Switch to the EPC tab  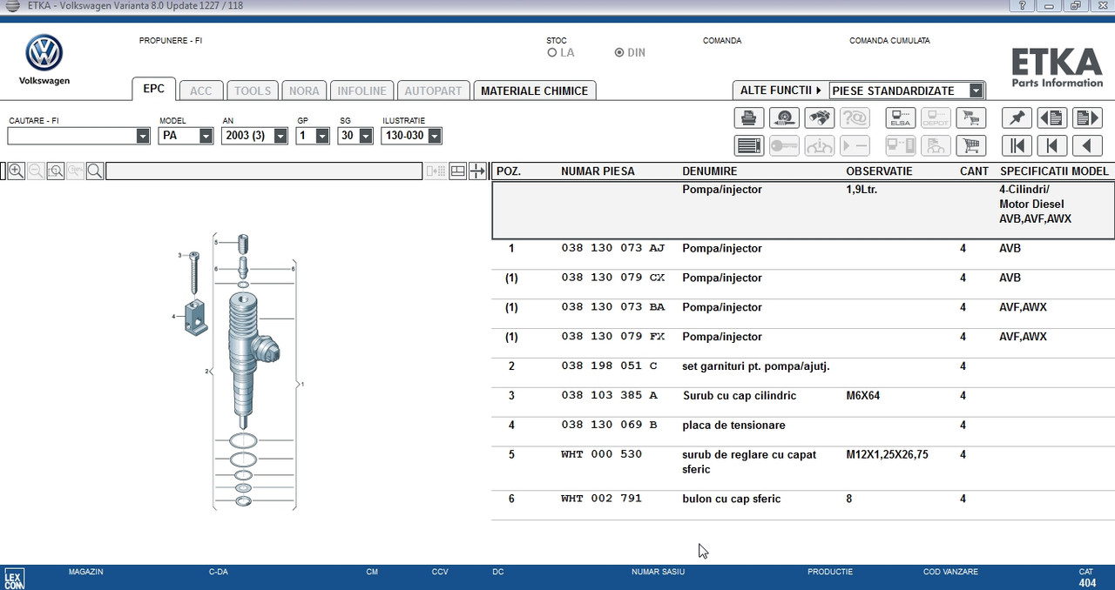coord(154,89)
